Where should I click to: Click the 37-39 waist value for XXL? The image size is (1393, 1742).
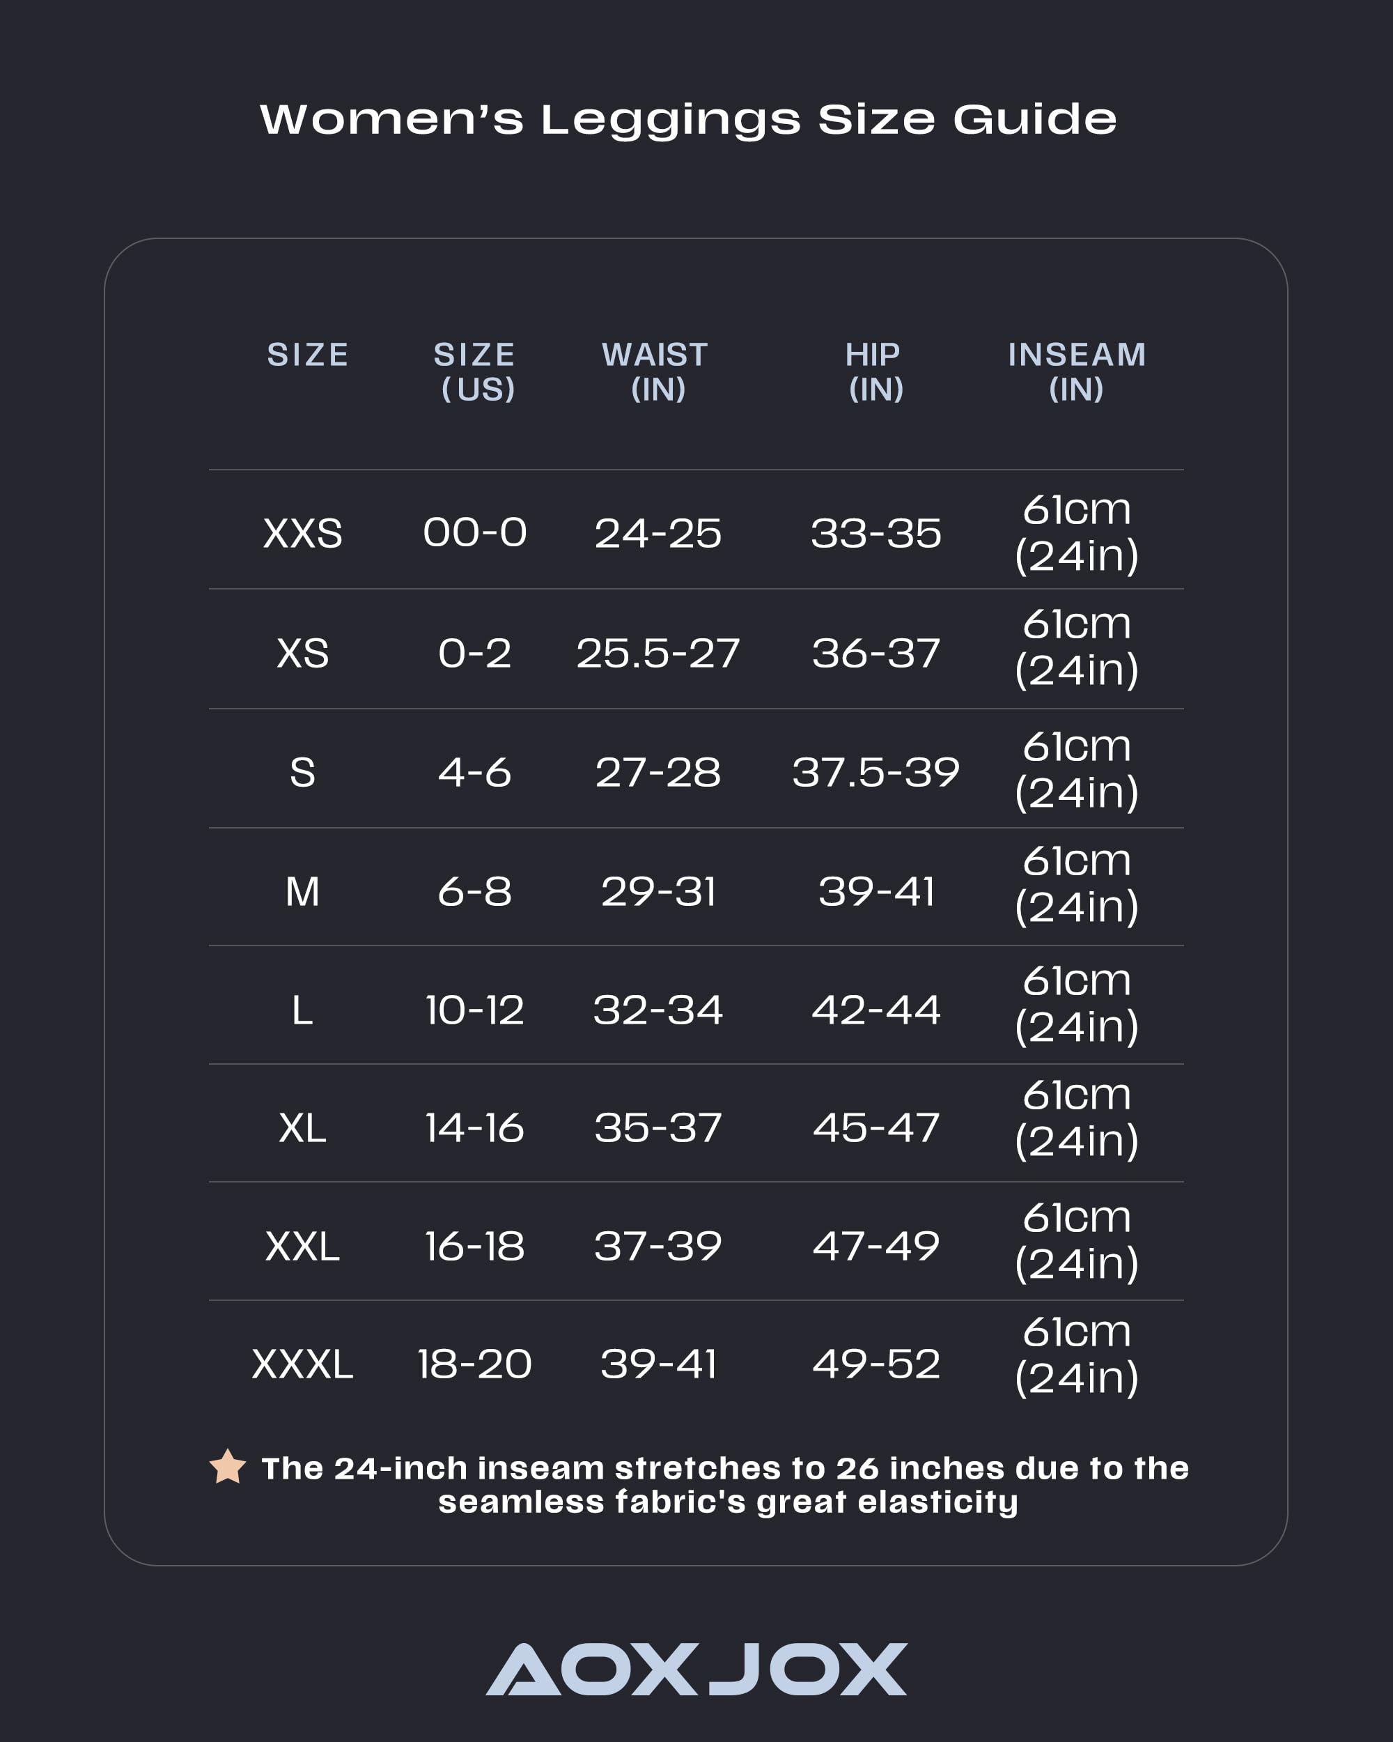[657, 1246]
